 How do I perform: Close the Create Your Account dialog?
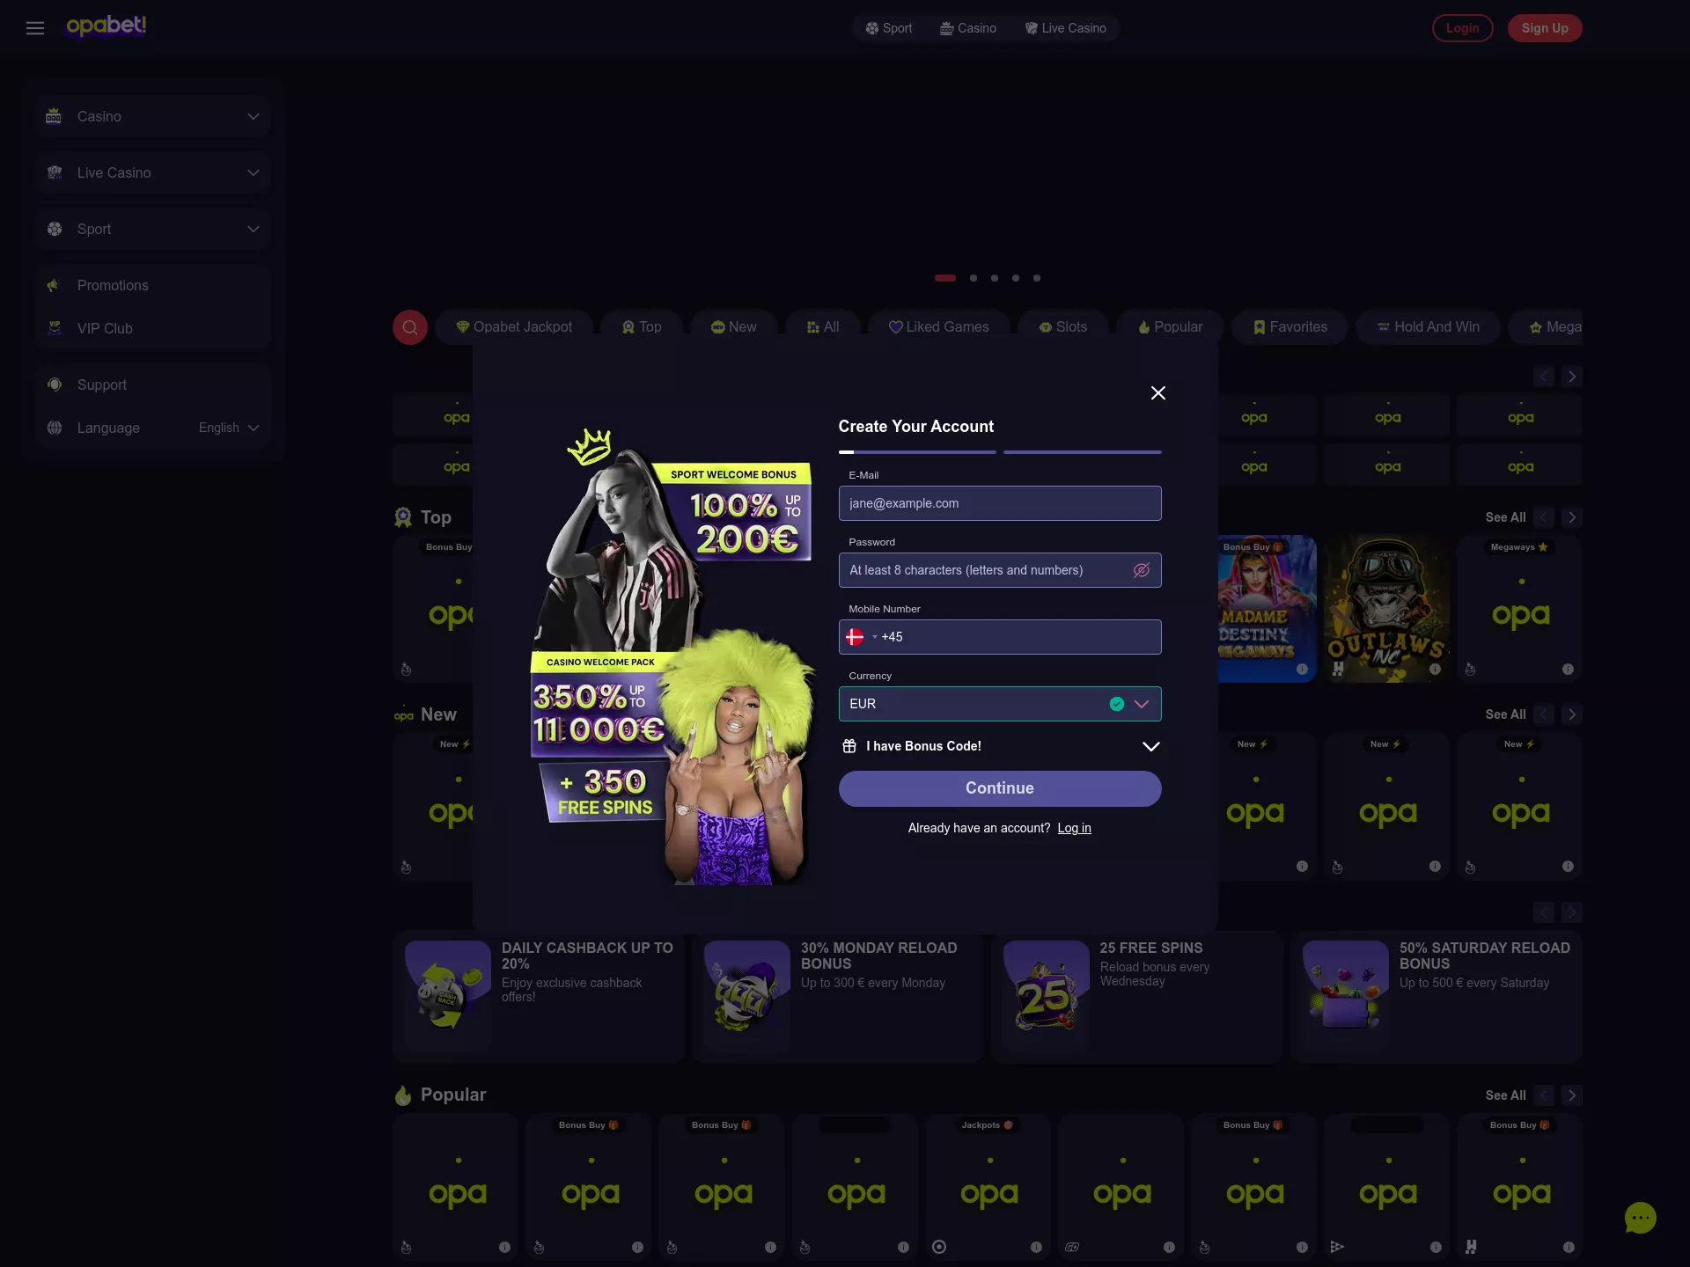click(1158, 393)
